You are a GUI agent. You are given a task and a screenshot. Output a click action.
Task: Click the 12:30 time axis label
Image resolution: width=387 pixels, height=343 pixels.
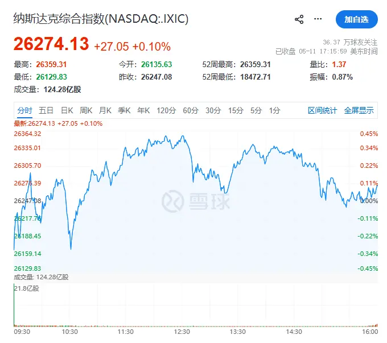click(x=182, y=332)
